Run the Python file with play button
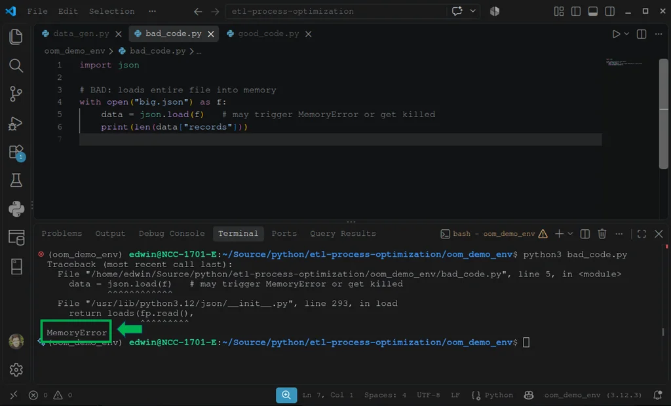 (x=616, y=34)
